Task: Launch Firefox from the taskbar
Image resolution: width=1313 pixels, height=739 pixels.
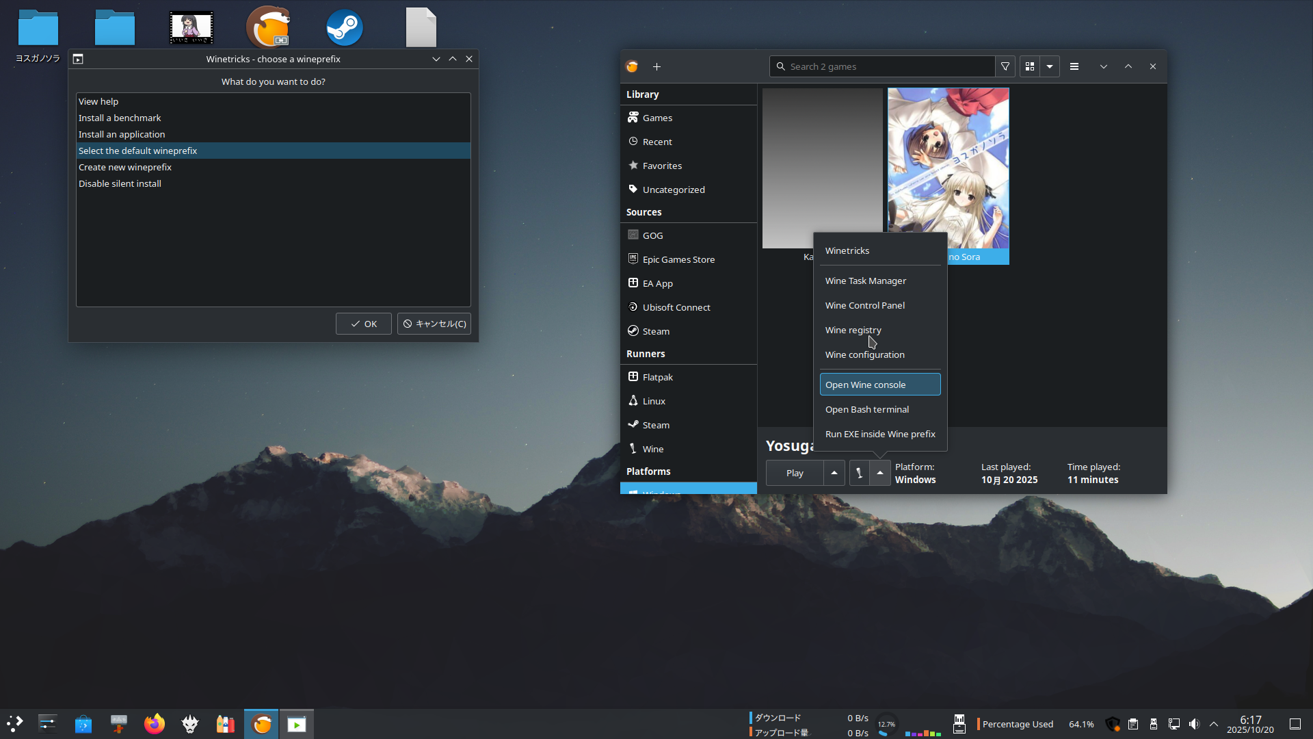Action: click(155, 724)
